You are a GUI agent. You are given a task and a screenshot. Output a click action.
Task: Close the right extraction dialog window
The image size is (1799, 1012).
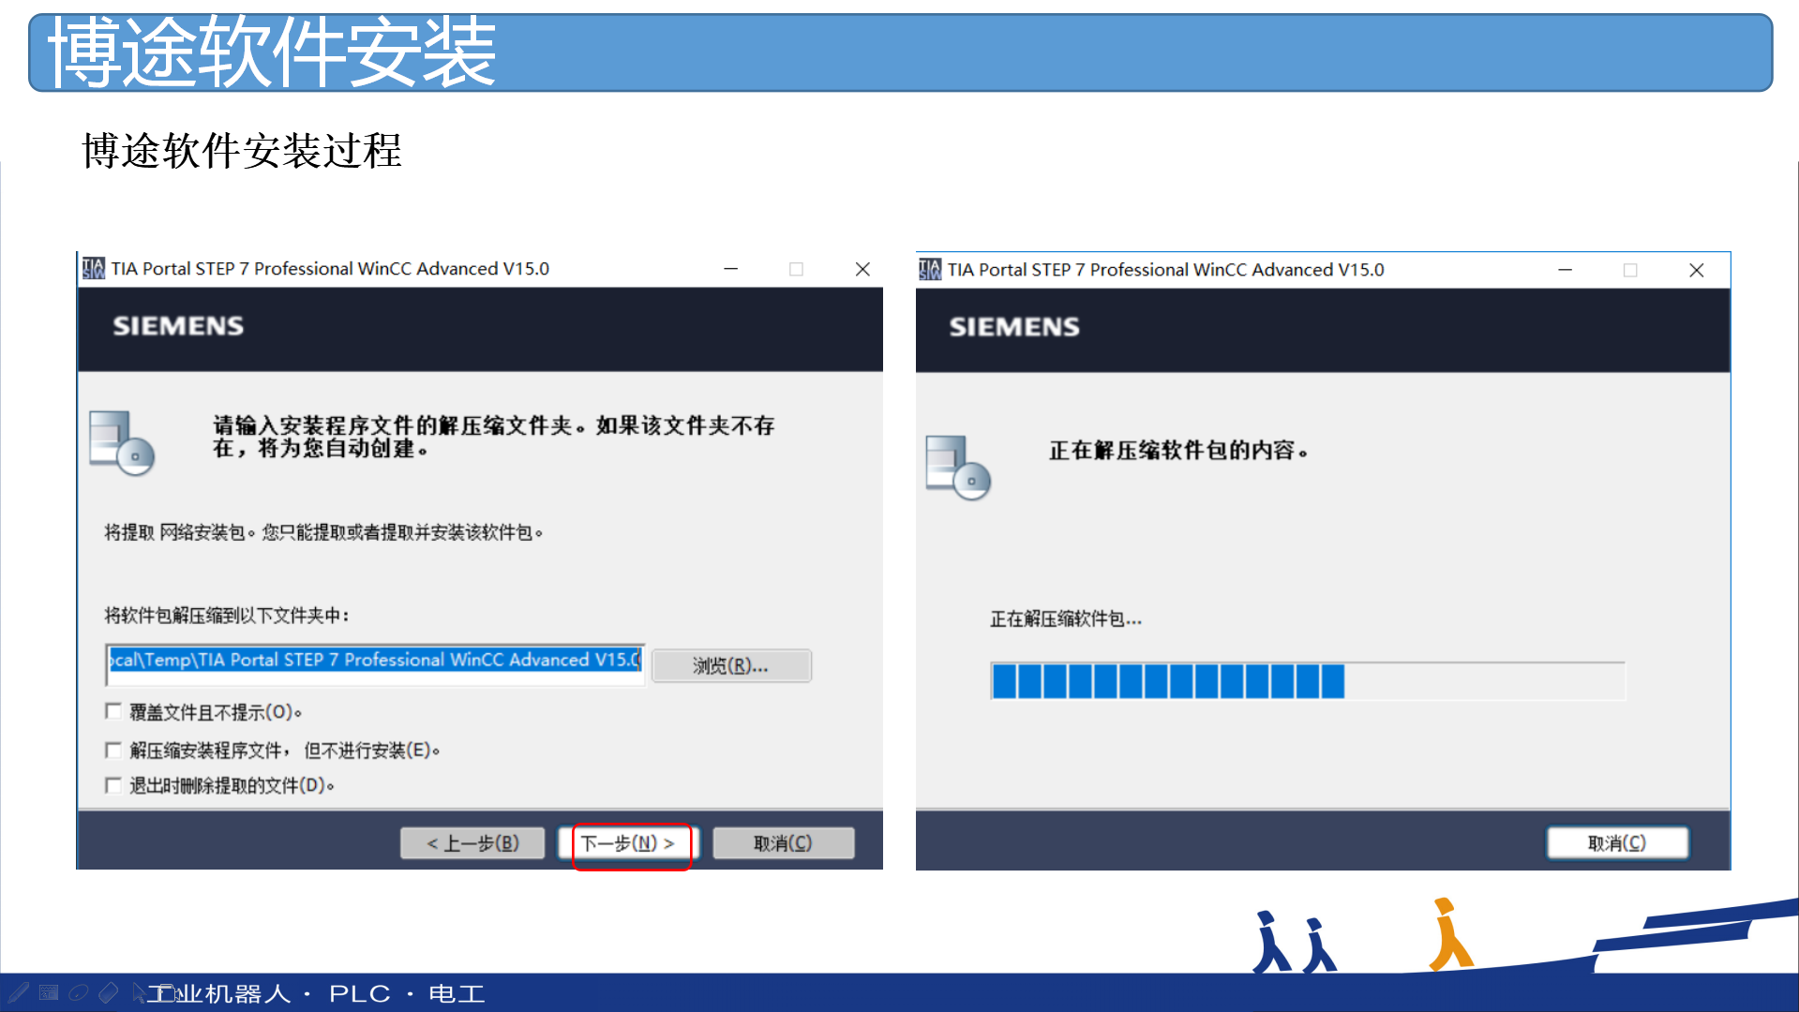(x=1696, y=270)
